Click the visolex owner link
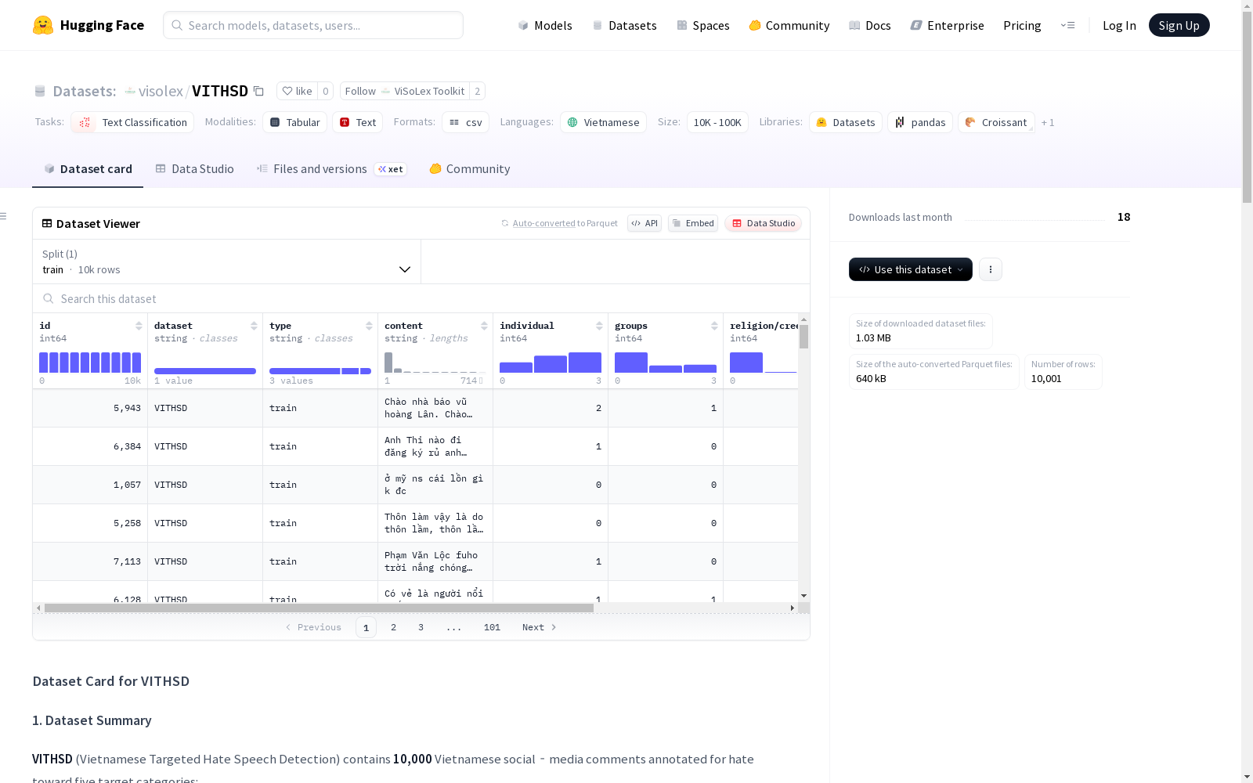Screen dimensions: 1253x783 (161, 91)
